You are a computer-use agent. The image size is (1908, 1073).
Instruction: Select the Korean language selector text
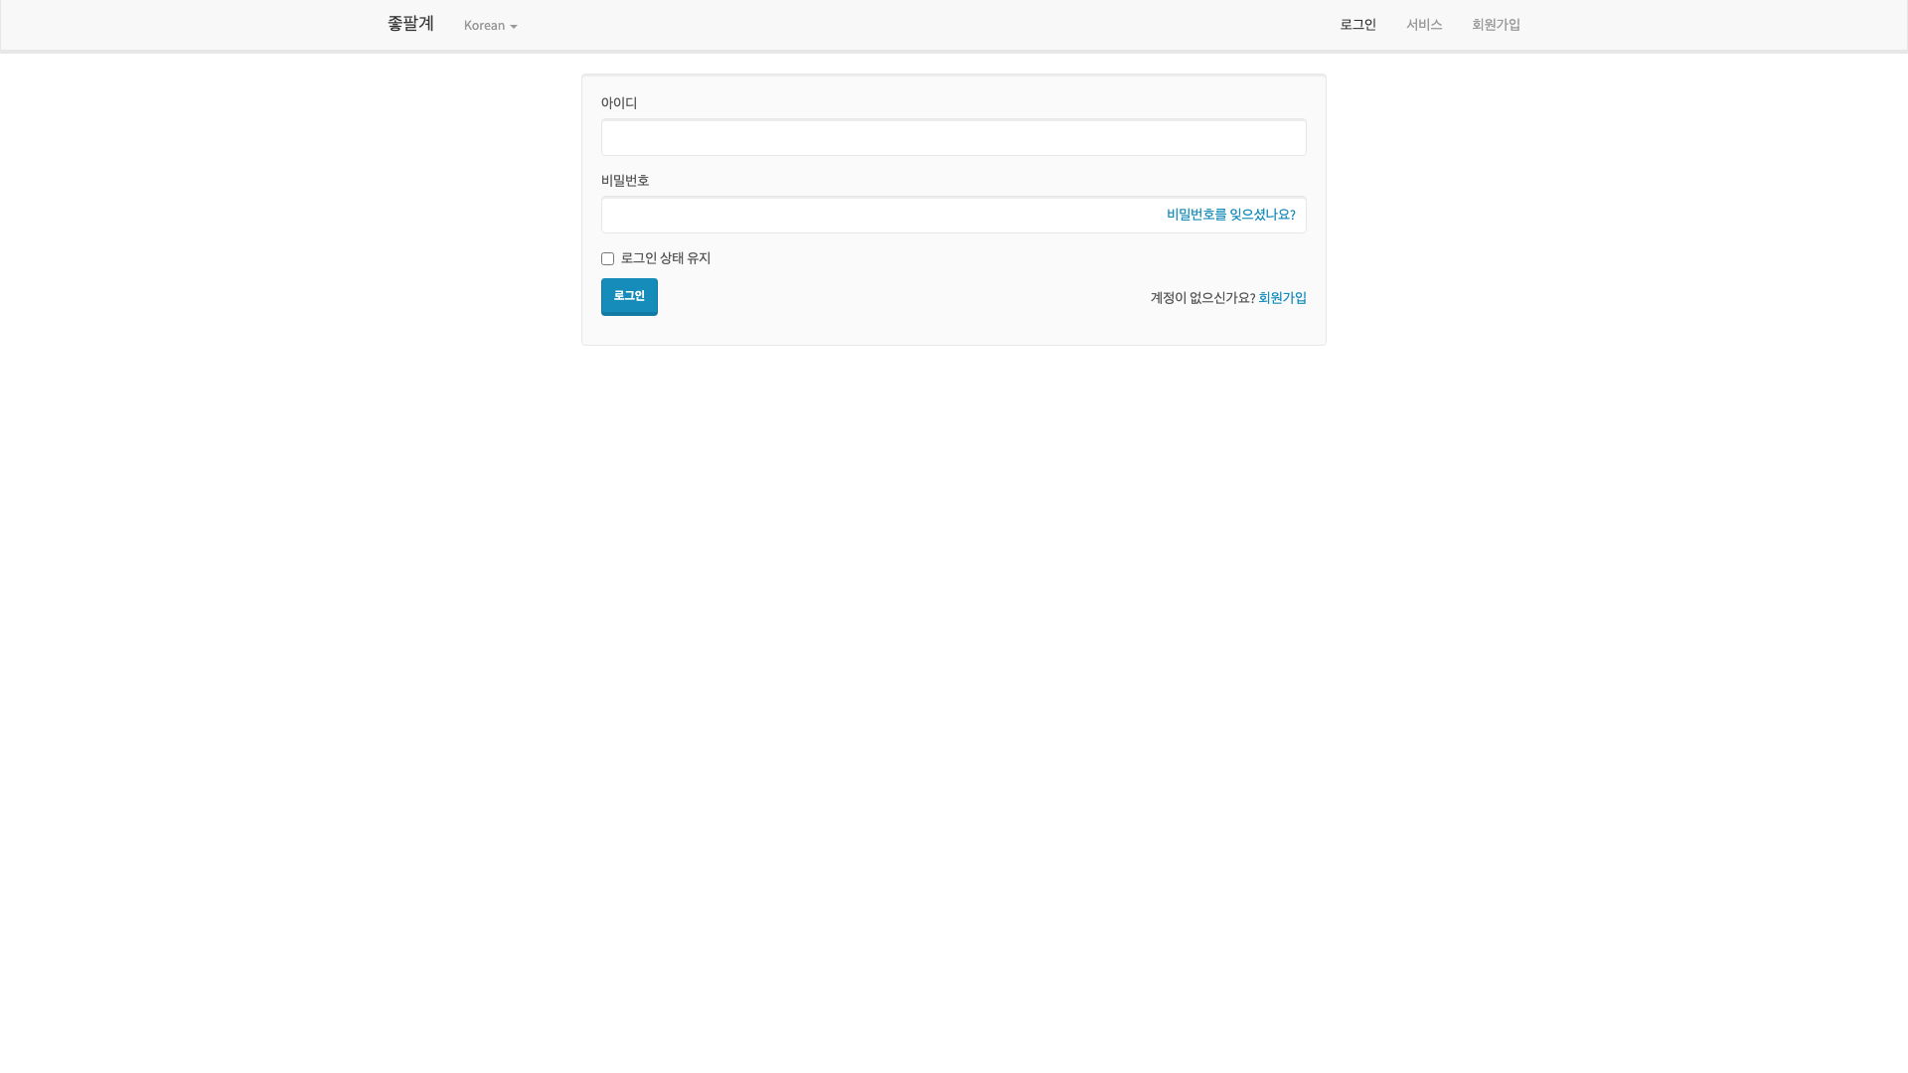484,26
